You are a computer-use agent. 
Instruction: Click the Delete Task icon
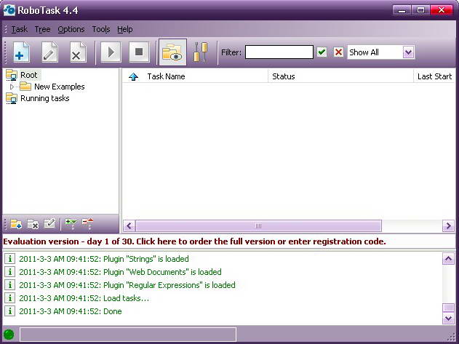coord(78,52)
